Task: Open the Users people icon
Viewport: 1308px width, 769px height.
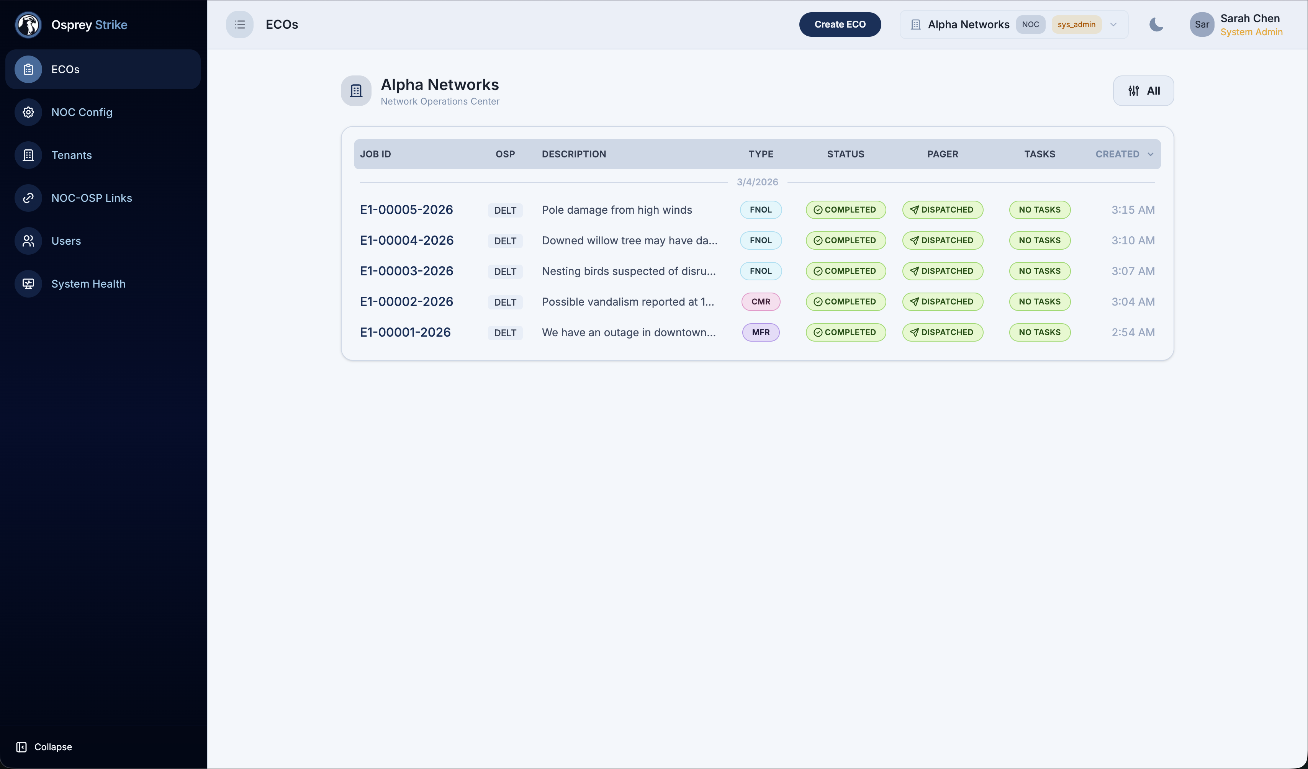Action: point(28,241)
